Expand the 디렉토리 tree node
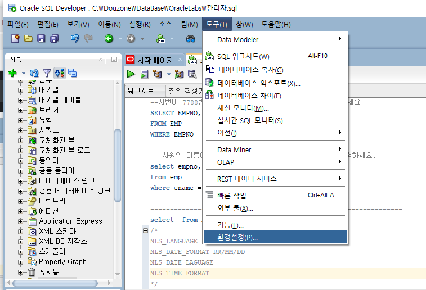Image resolution: width=426 pixels, height=290 pixels. click(x=21, y=201)
